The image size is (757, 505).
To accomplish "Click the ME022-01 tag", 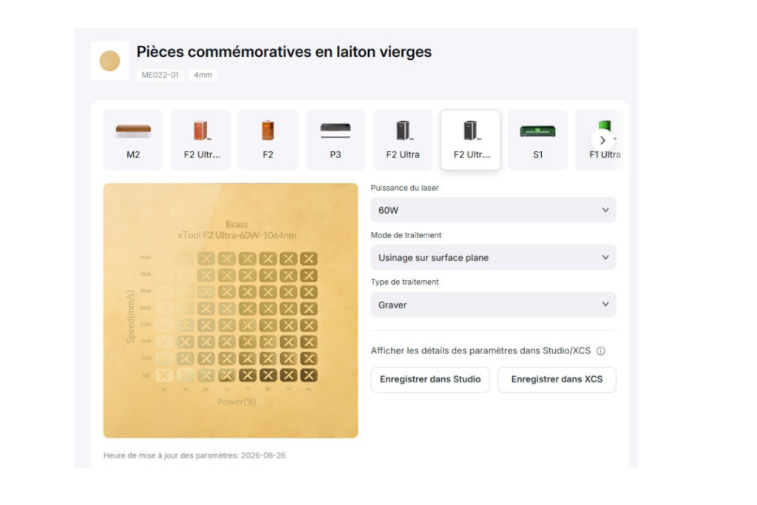I will coord(160,75).
